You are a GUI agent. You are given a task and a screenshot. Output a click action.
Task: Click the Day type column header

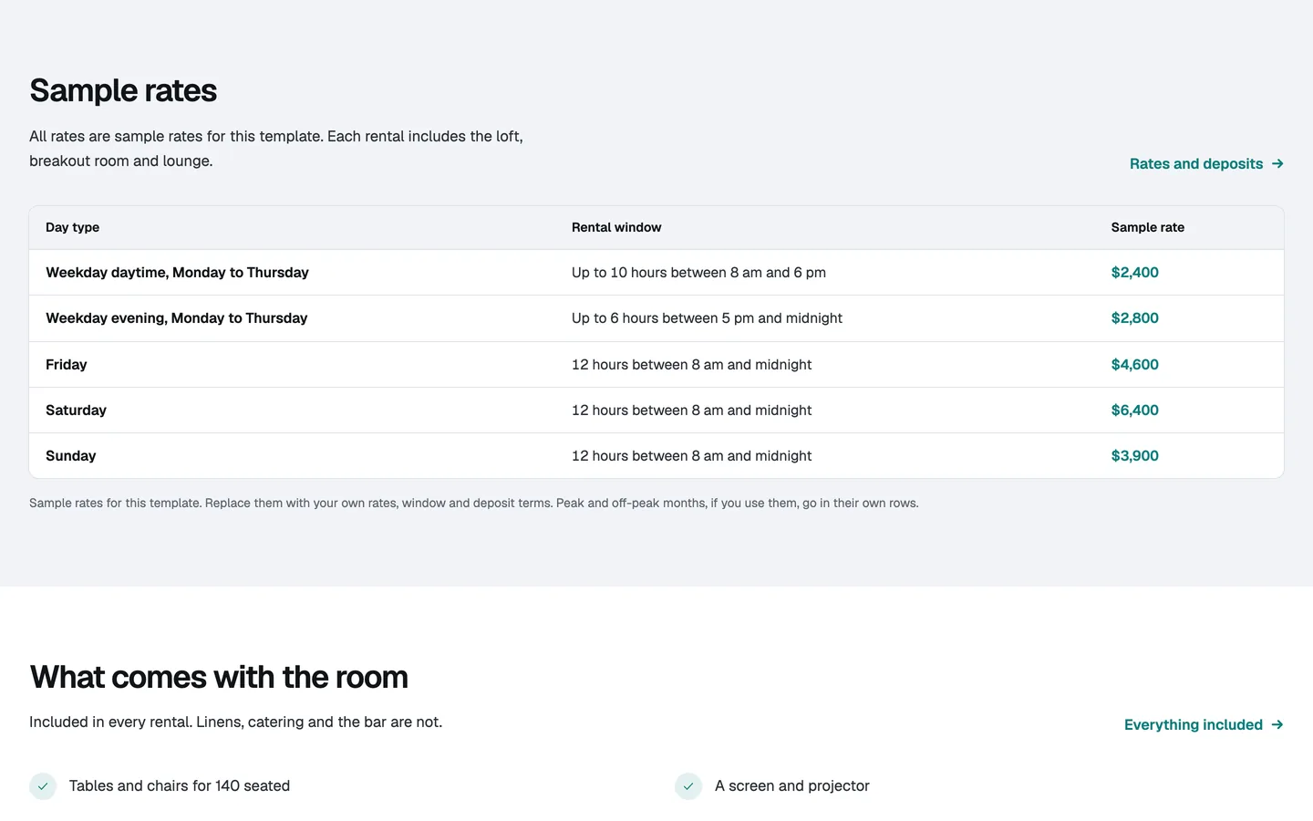(x=73, y=227)
